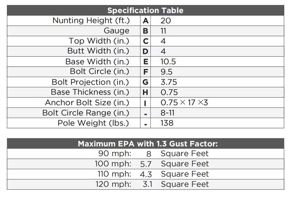This screenshot has width=294, height=197.
Task: Click the Gauge value 11
Action: (164, 31)
